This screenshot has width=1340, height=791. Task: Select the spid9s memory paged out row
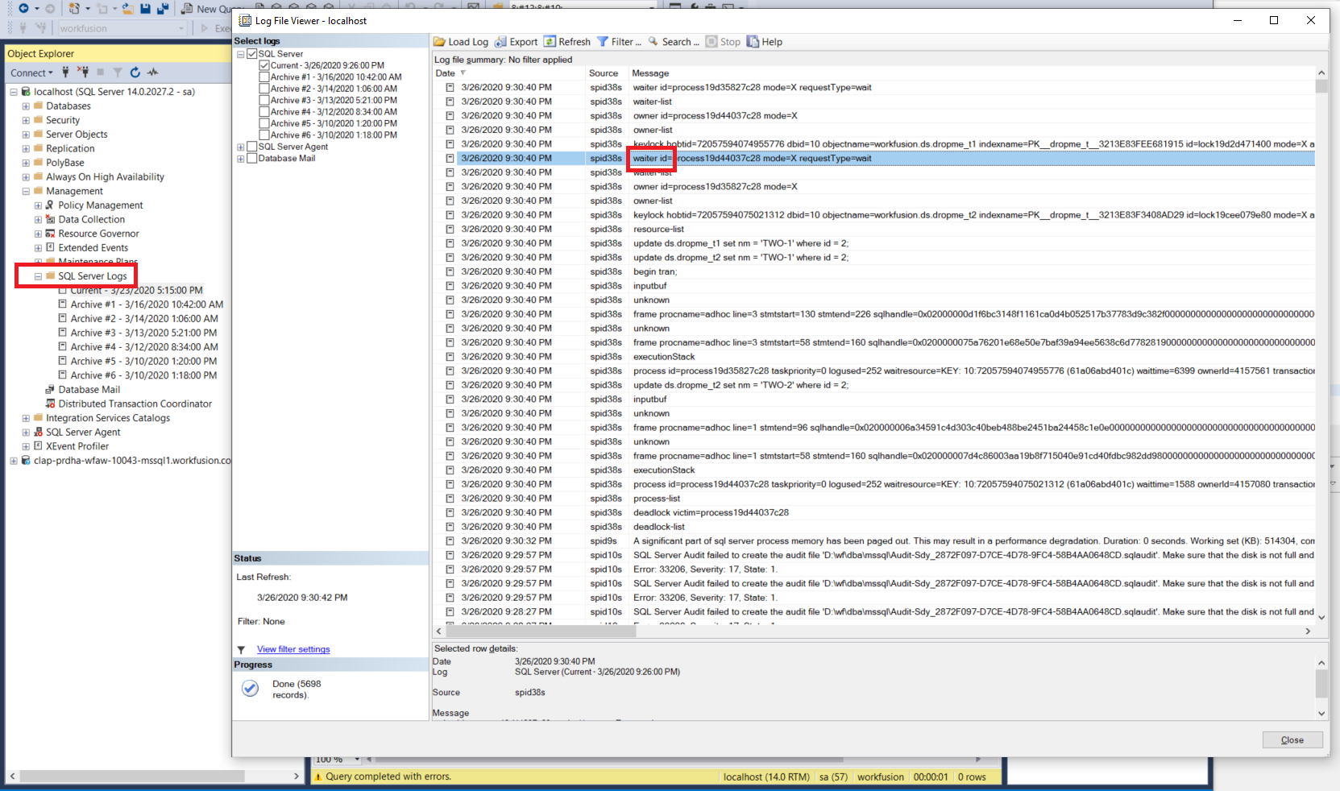[873, 541]
